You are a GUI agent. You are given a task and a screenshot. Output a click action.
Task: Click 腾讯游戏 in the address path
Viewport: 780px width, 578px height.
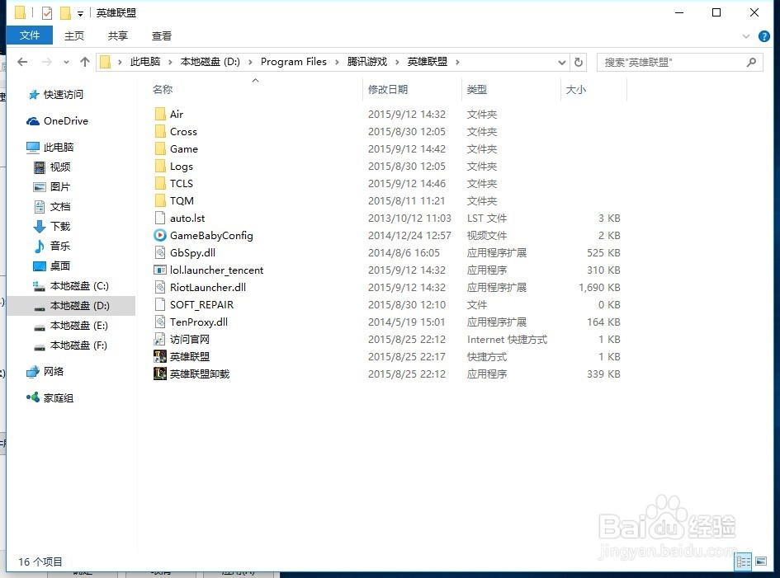(367, 62)
